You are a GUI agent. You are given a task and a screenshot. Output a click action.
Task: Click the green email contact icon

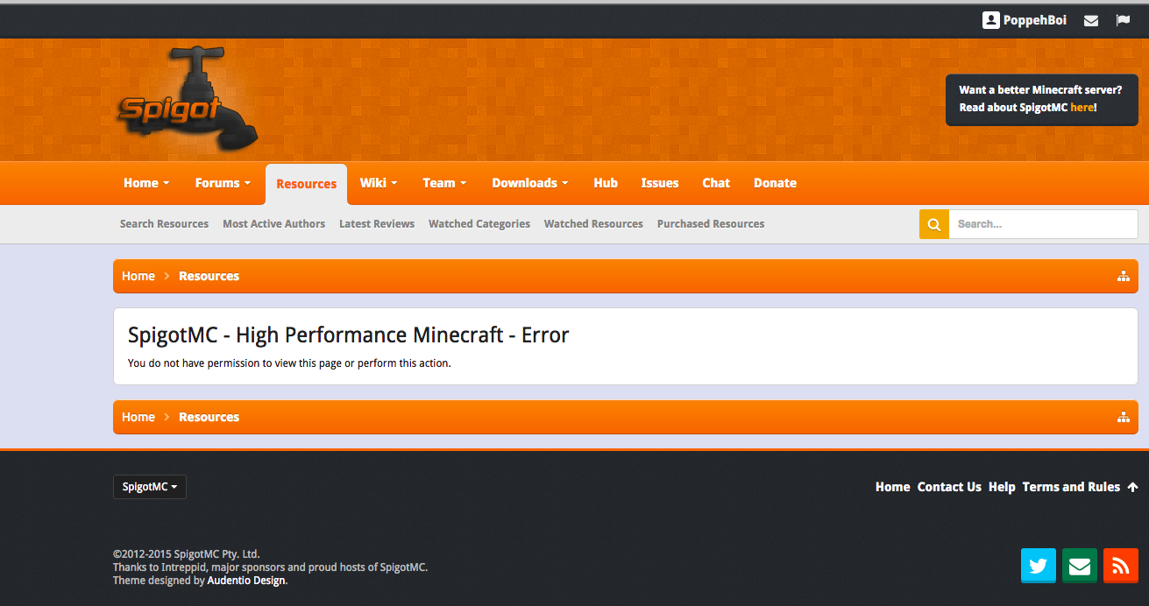coord(1080,566)
